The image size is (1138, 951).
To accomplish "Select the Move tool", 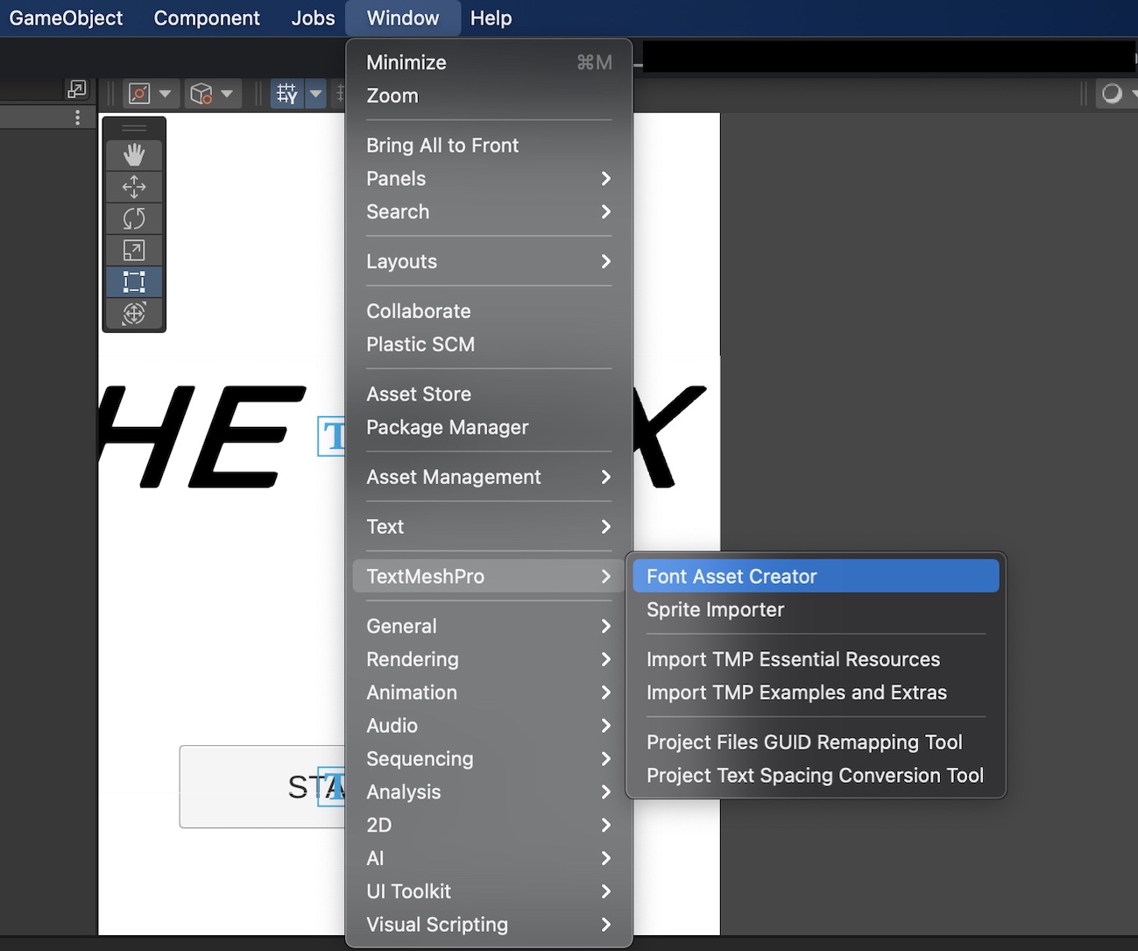I will pyautogui.click(x=134, y=187).
